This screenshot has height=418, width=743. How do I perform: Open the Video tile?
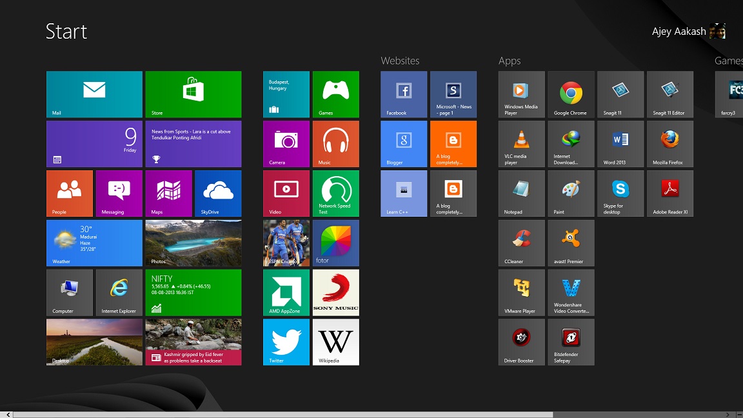[x=286, y=194]
